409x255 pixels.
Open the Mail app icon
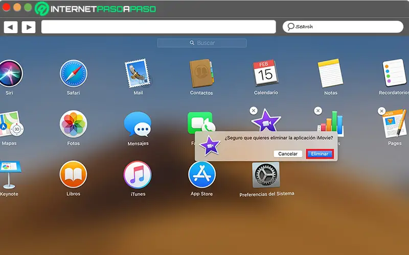138,73
